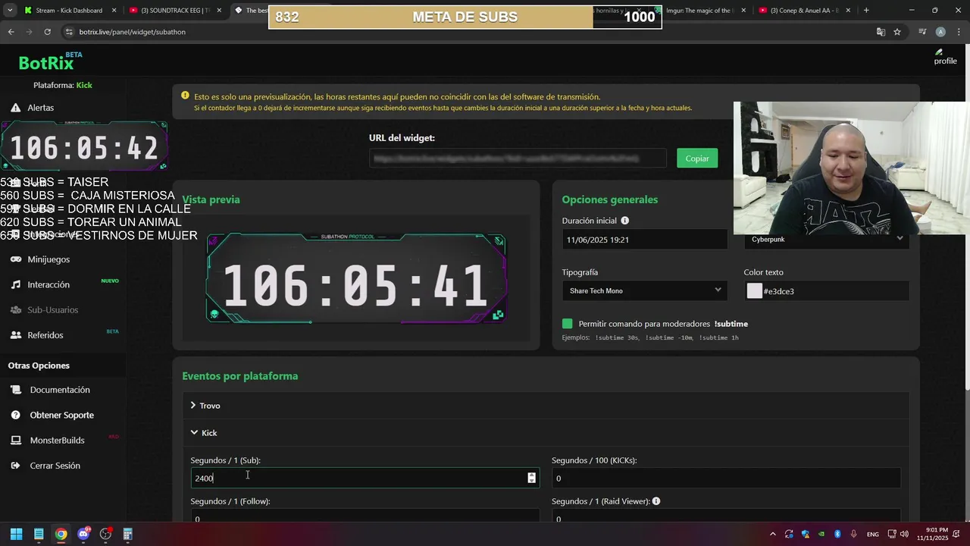The width and height of the screenshot is (970, 546).
Task: Click the Obtener Soporte GitHub icon
Action: point(15,415)
